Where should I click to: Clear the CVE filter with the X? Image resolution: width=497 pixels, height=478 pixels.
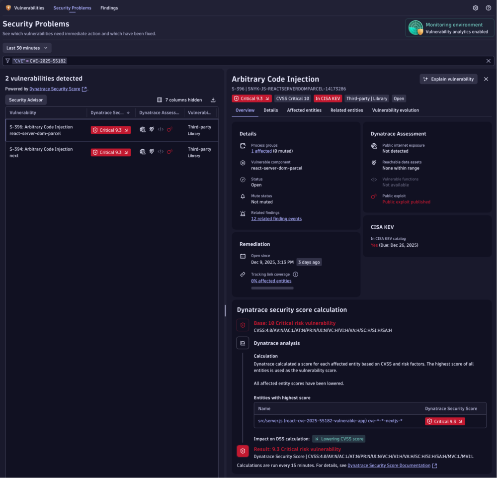[x=488, y=61]
